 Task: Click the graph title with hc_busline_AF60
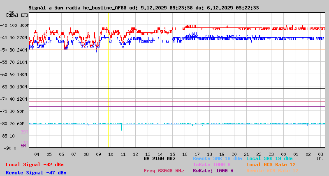[x=144, y=8]
